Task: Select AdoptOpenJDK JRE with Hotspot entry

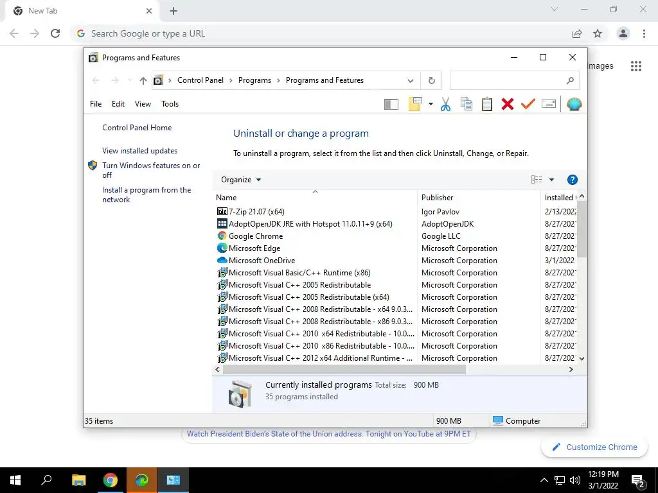Action: [305, 224]
